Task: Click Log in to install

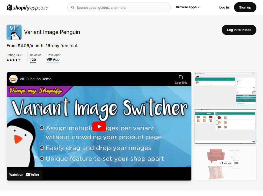Action: (239, 30)
